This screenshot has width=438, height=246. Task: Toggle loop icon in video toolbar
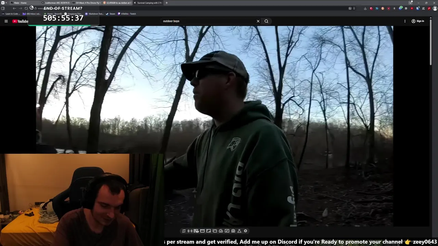coord(184,231)
